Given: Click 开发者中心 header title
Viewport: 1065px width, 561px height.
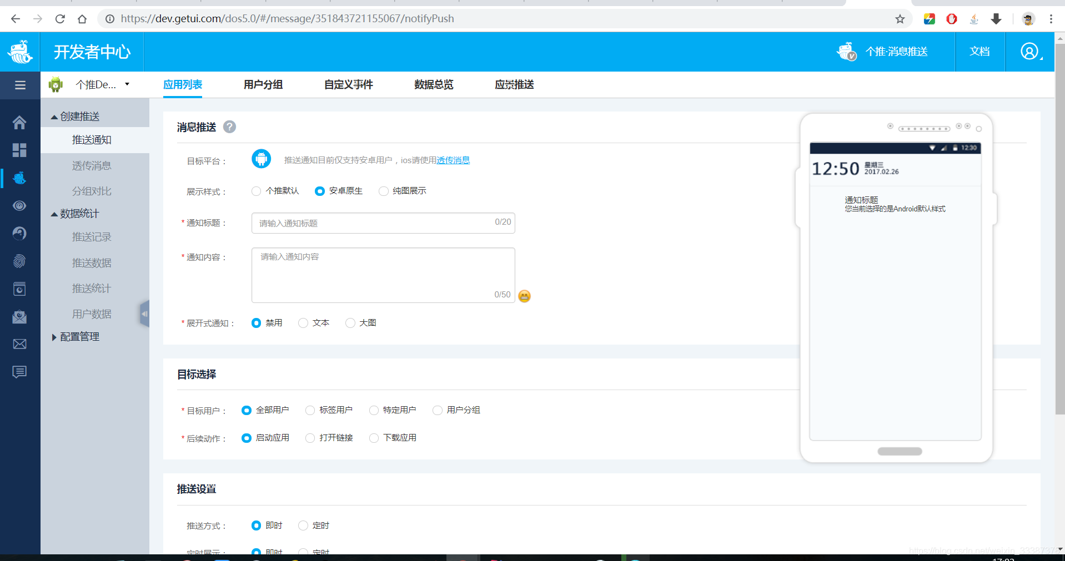Looking at the screenshot, I should [x=92, y=52].
